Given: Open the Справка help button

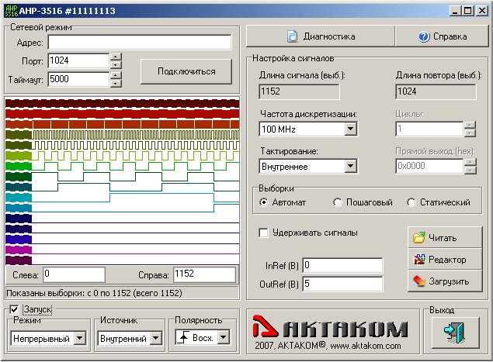Looking at the screenshot, I should coord(443,36).
